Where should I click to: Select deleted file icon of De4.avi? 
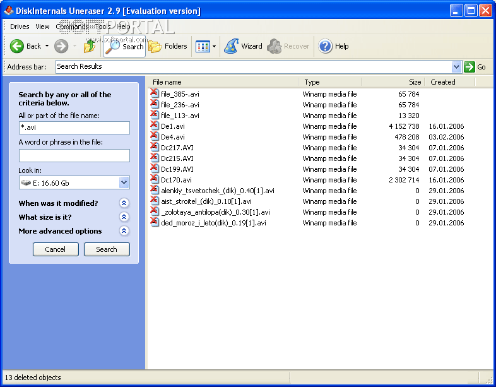[x=155, y=136]
